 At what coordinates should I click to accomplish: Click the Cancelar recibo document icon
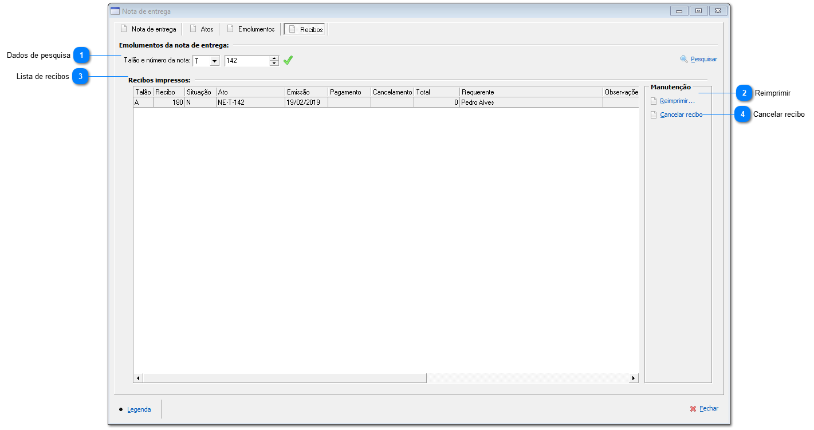point(654,115)
